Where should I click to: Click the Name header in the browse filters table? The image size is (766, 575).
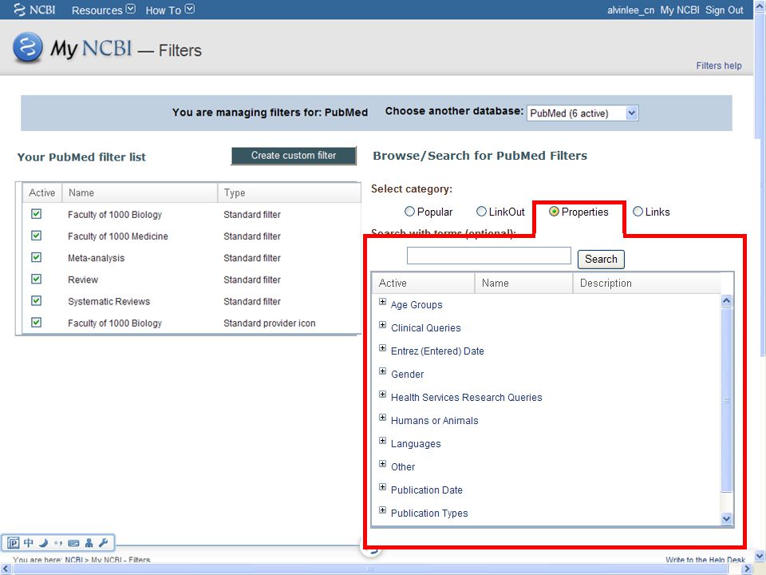(523, 283)
